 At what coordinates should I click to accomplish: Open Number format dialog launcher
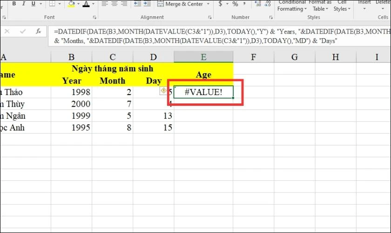[x=271, y=18]
